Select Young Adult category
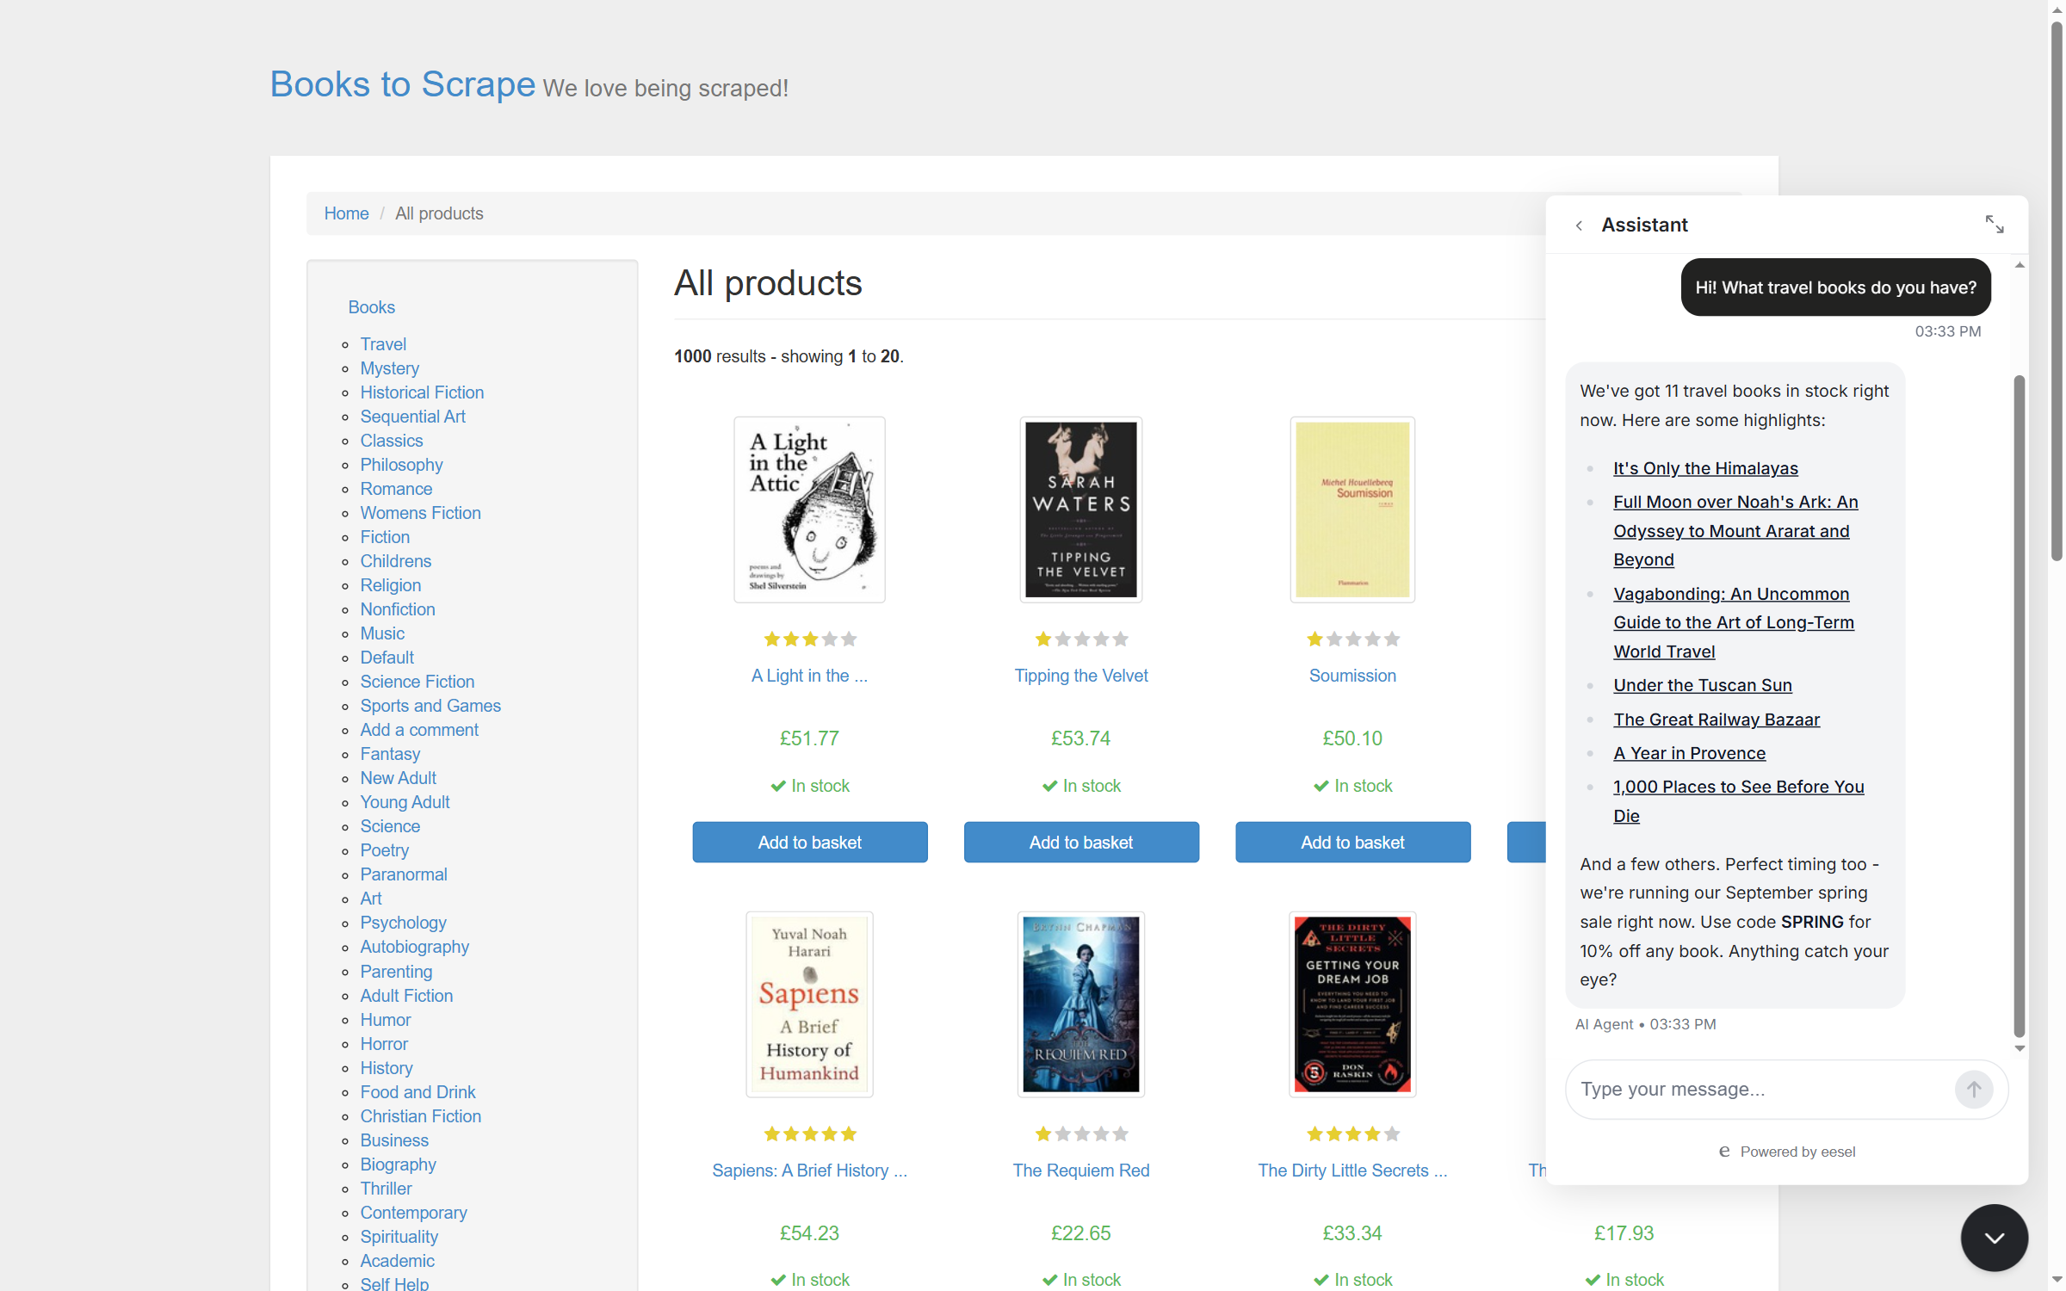 405,802
